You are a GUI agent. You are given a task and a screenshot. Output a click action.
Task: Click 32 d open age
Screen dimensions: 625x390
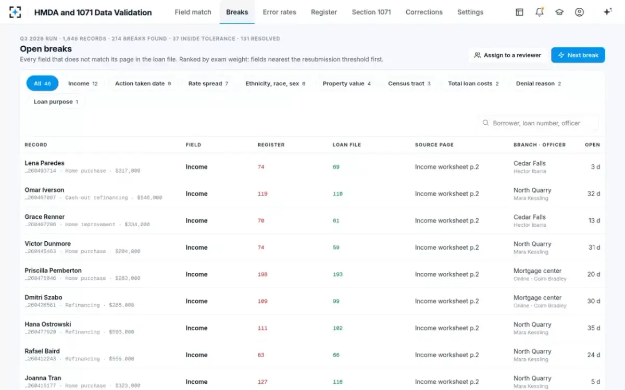click(x=594, y=194)
